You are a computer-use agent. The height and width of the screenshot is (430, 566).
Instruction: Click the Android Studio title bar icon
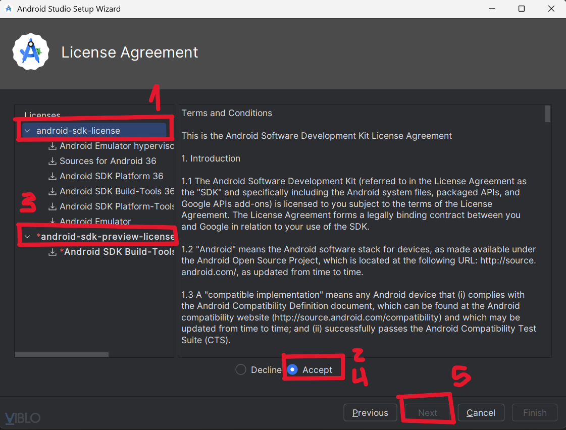pyautogui.click(x=9, y=9)
